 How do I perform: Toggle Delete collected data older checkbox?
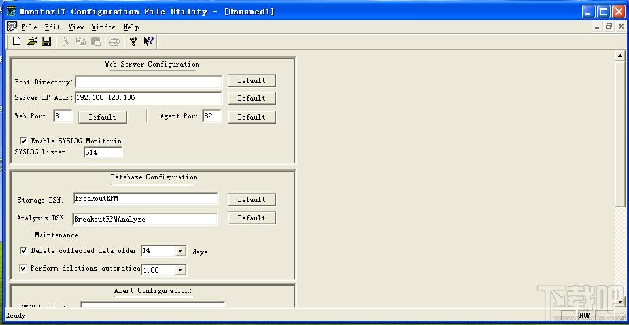point(24,250)
